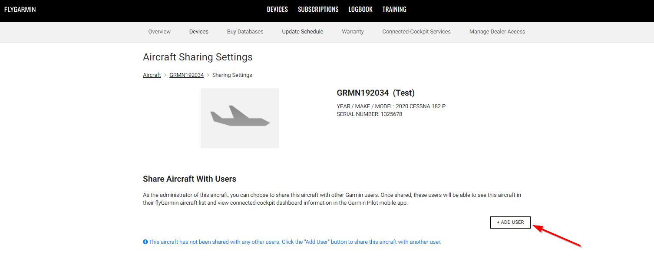Click the GRMN192034 (Test) aircraft title
The image size is (654, 269).
(376, 93)
